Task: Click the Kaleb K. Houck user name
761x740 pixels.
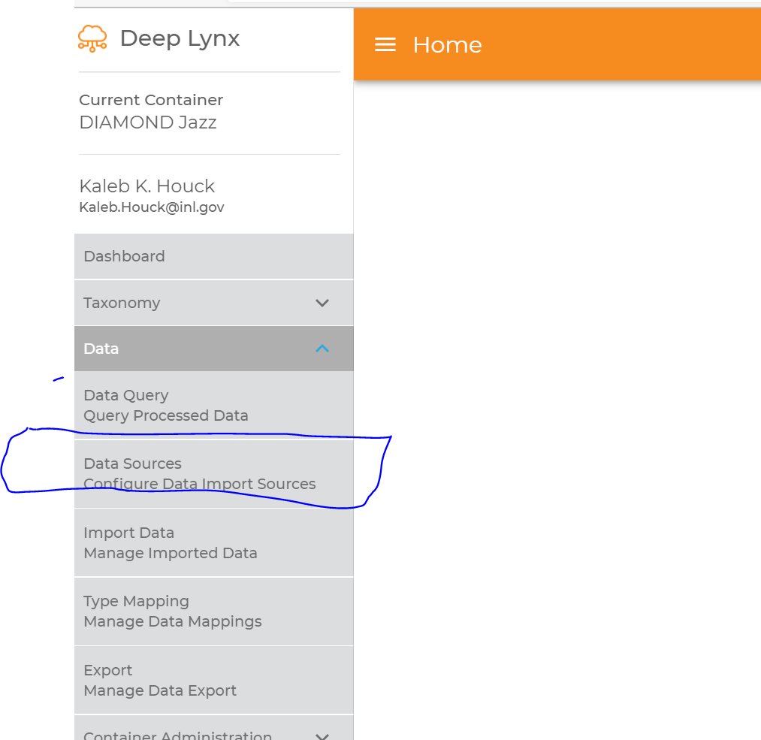Action: pyautogui.click(x=147, y=186)
